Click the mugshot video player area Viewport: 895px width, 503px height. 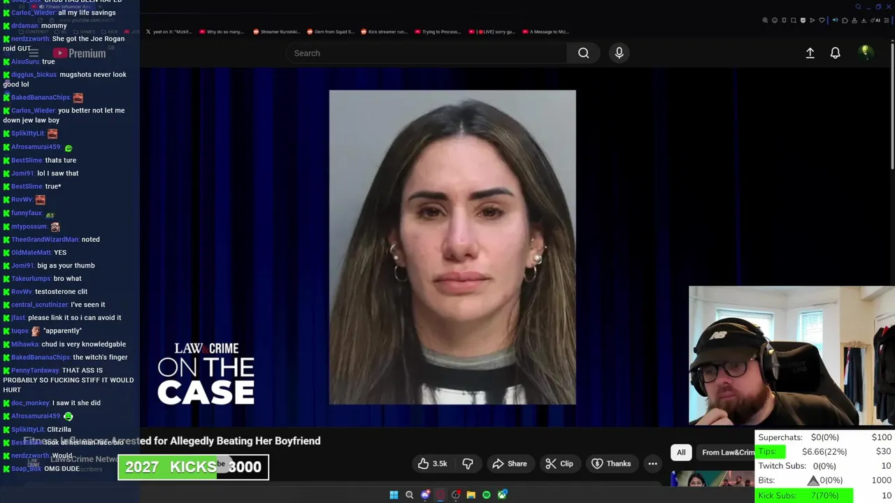point(452,247)
